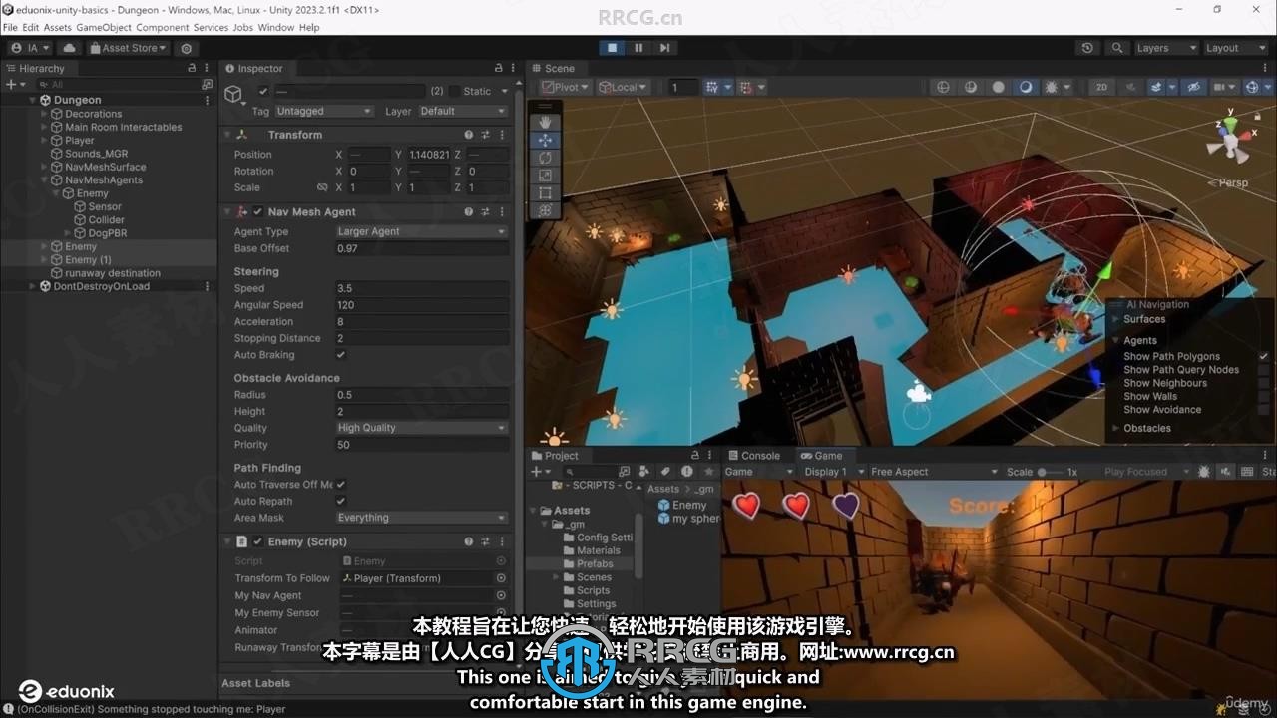Open Undo History icon in top bar
The height and width of the screenshot is (718, 1277).
coord(1087,48)
